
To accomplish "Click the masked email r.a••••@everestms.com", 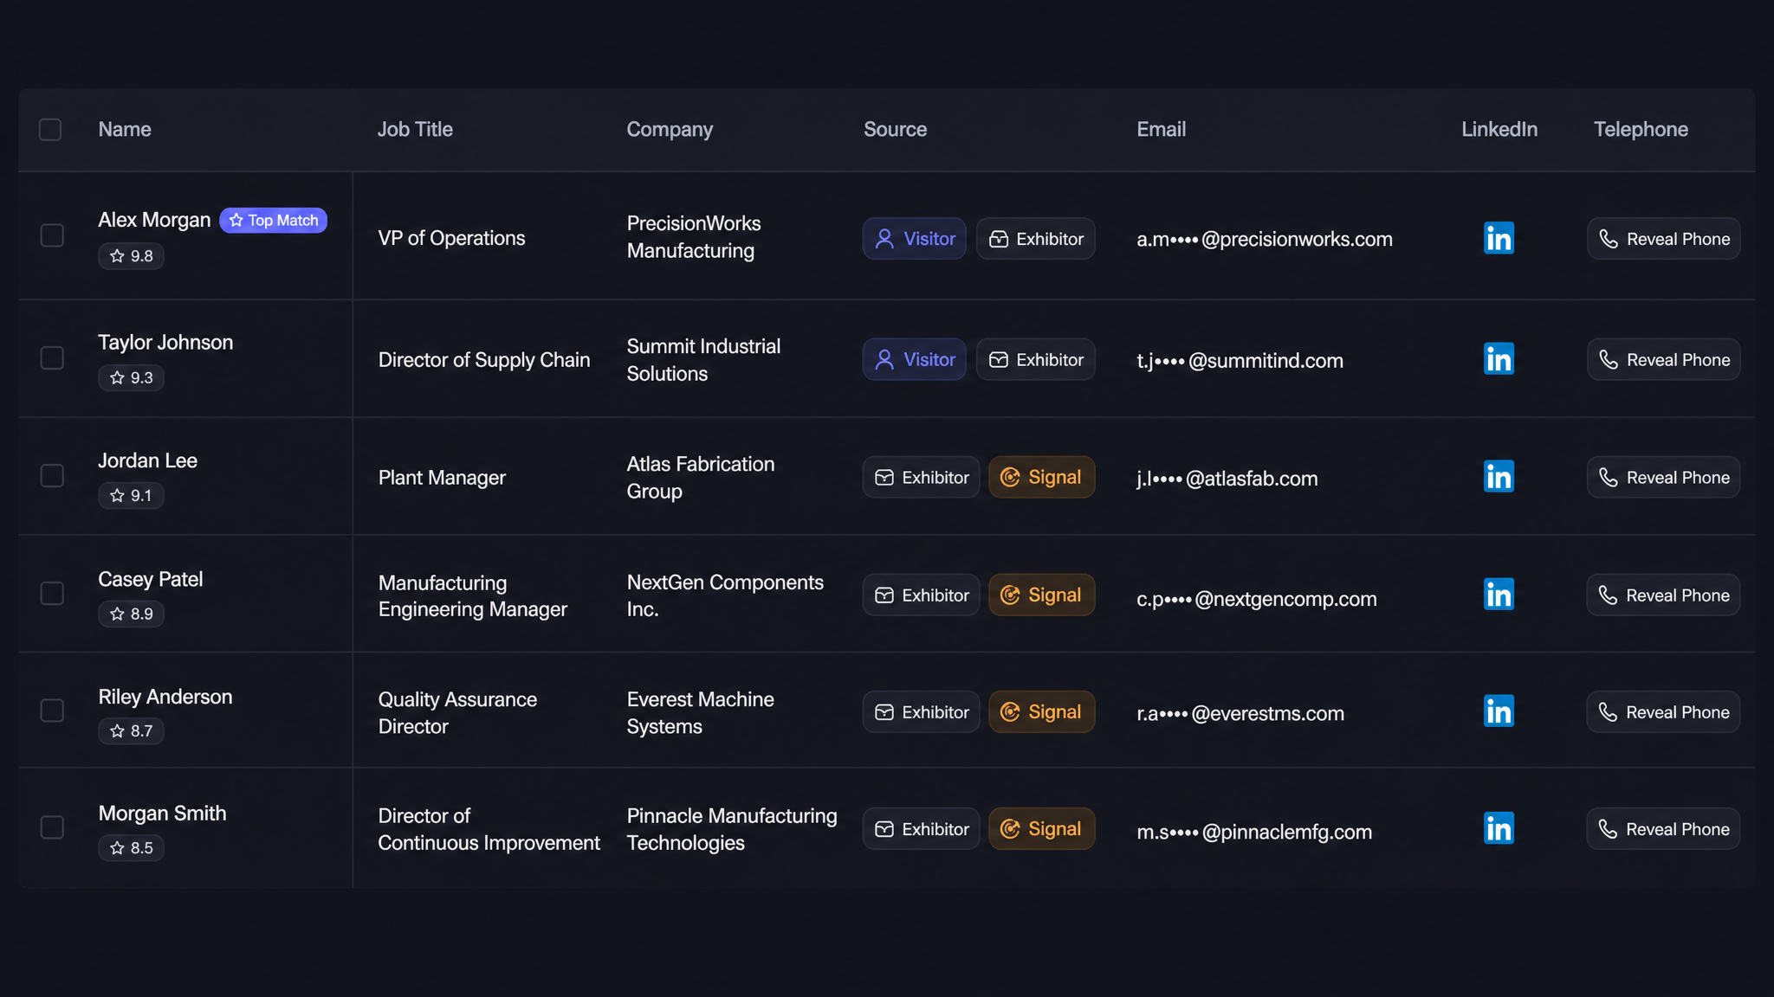I will tap(1240, 713).
